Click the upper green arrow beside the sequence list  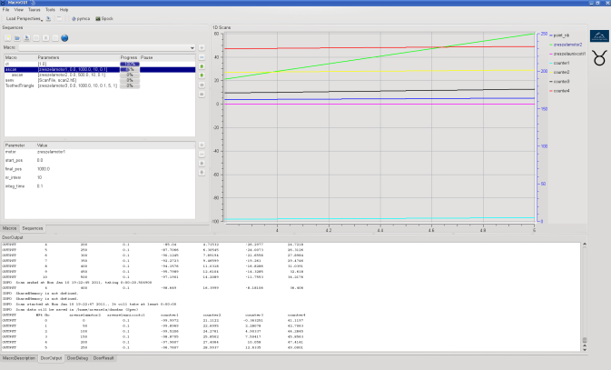click(x=202, y=66)
